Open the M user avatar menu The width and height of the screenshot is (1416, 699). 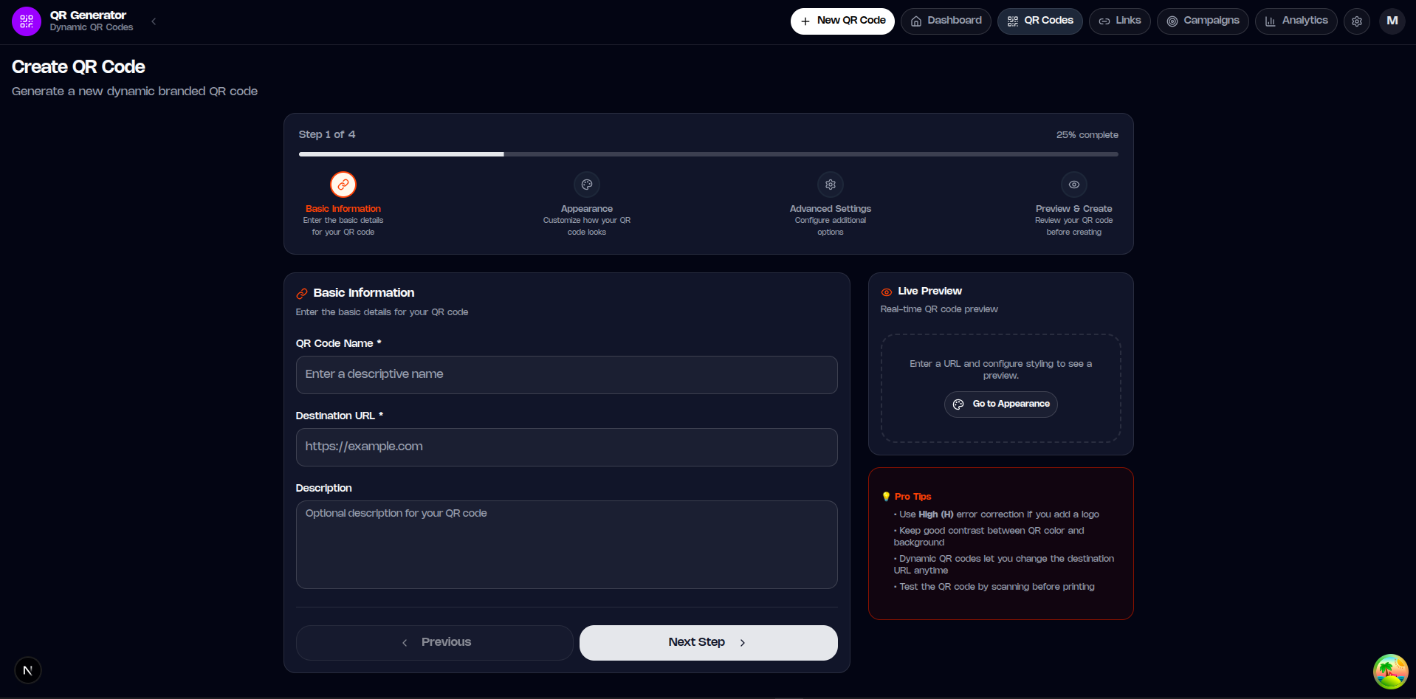(x=1392, y=21)
